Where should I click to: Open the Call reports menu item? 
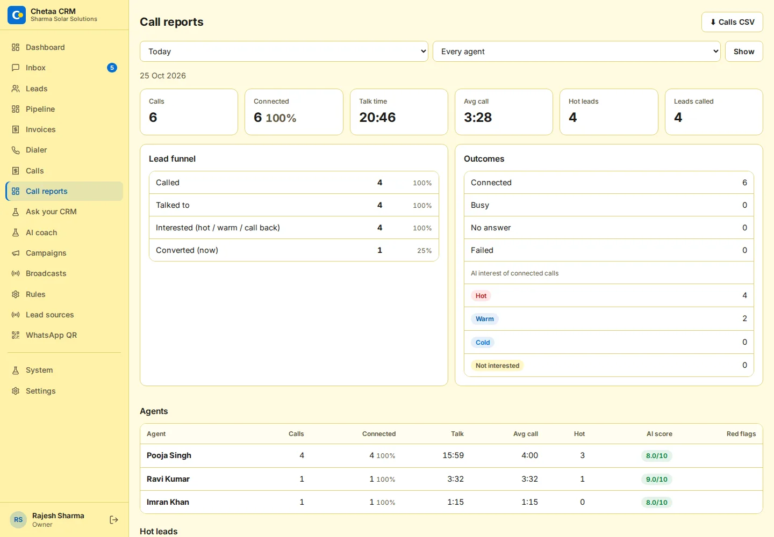coord(64,191)
